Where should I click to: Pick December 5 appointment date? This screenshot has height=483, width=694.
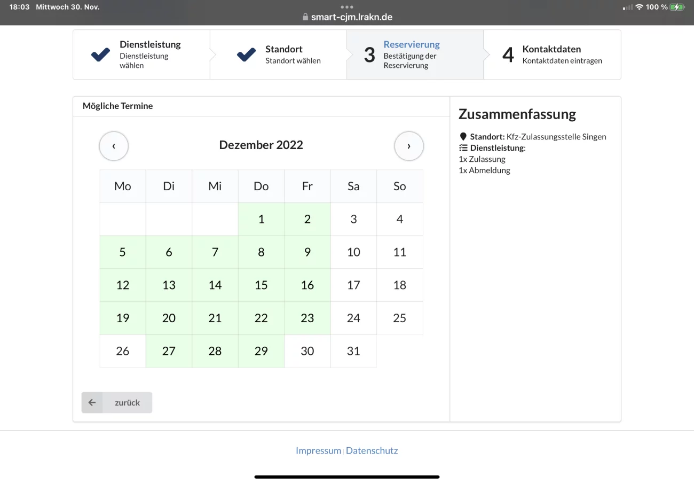click(x=123, y=252)
